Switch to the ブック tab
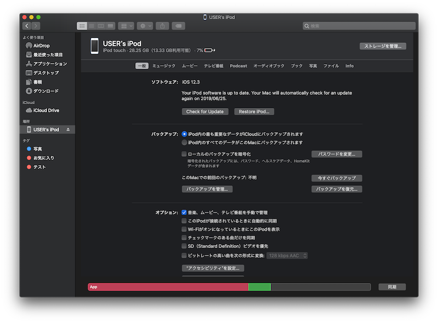The image size is (438, 323). [x=297, y=66]
